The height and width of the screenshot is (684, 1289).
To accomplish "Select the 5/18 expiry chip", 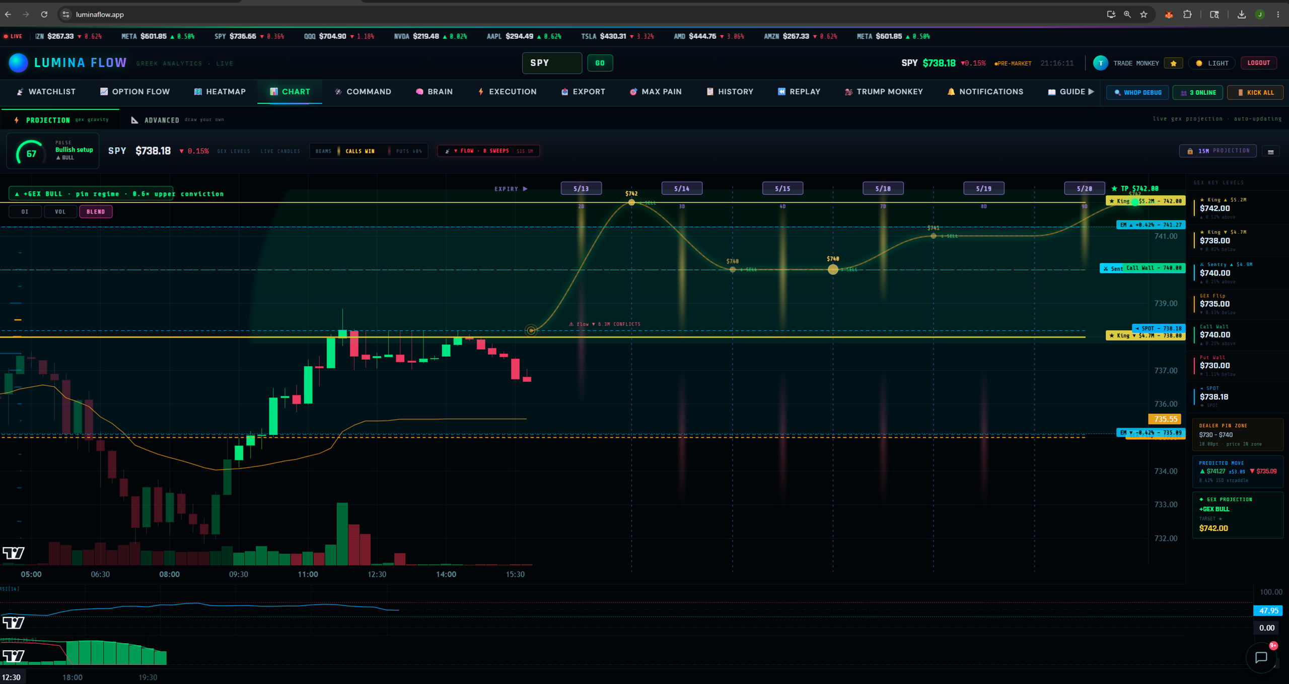I will pyautogui.click(x=883, y=188).
